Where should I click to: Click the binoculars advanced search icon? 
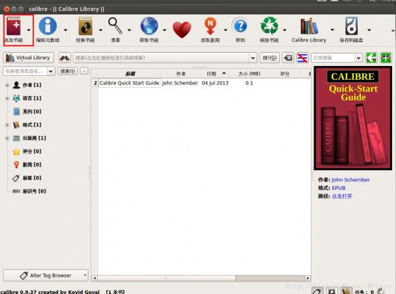click(65, 58)
